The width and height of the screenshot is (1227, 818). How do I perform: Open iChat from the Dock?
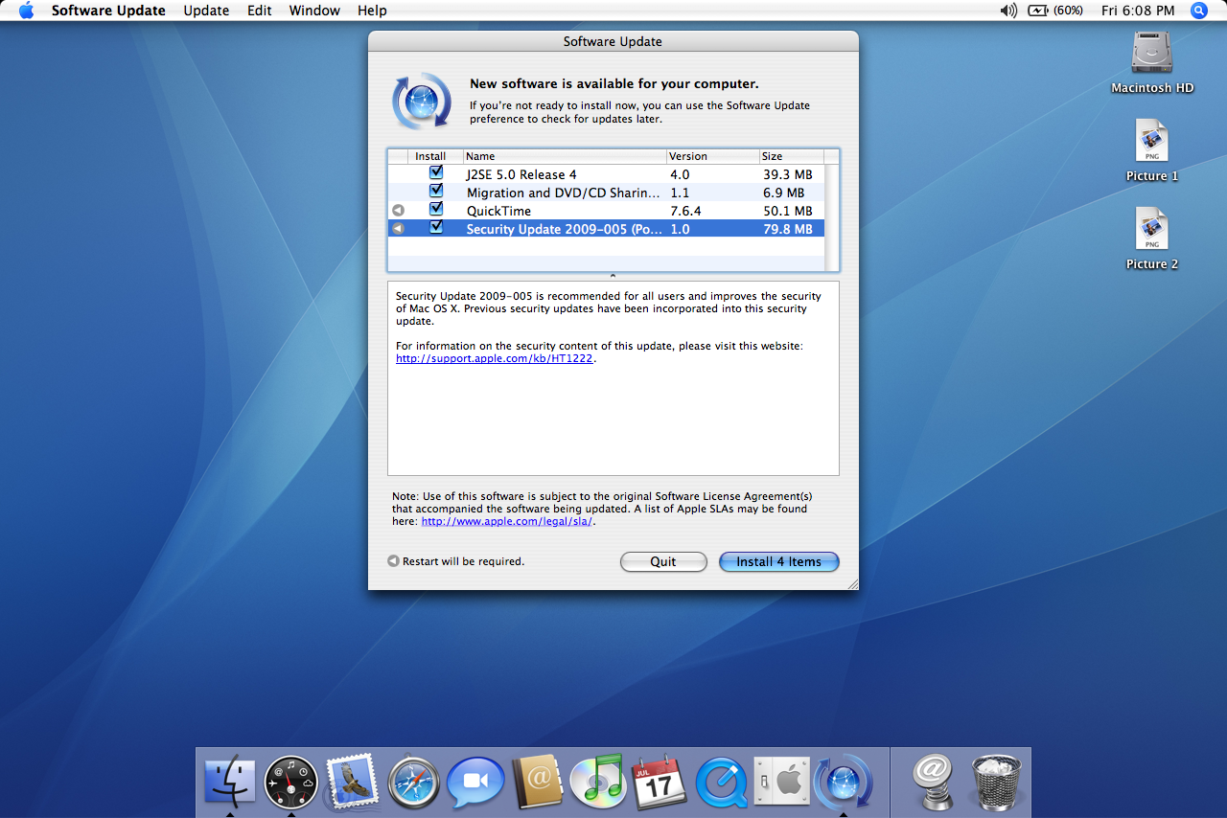point(475,783)
